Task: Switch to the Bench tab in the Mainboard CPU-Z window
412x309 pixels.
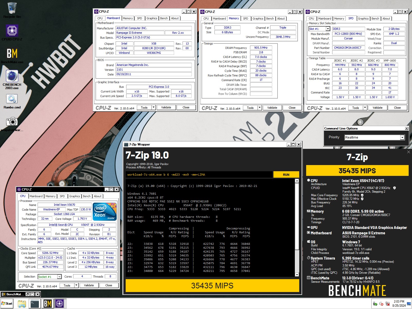Action: coord(164,18)
